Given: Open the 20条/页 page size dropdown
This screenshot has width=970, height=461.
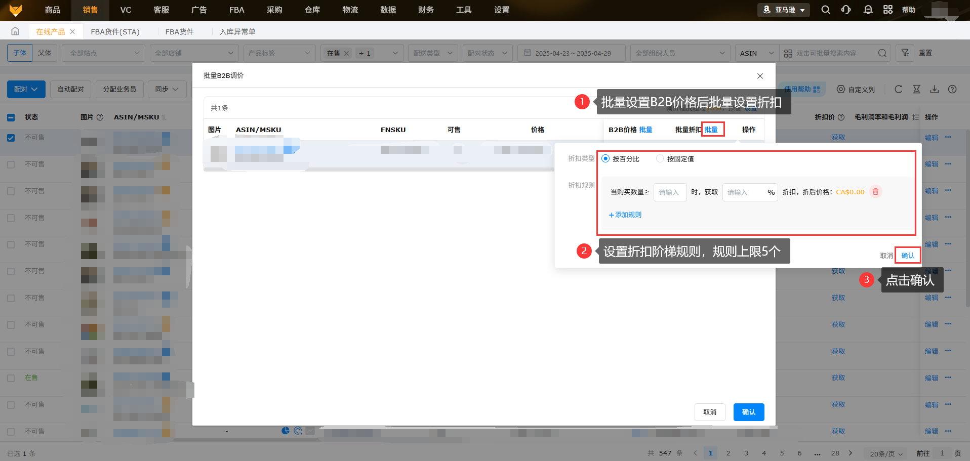Looking at the screenshot, I should 886,453.
